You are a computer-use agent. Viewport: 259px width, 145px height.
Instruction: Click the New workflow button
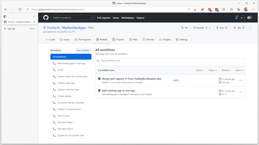pos(83,50)
